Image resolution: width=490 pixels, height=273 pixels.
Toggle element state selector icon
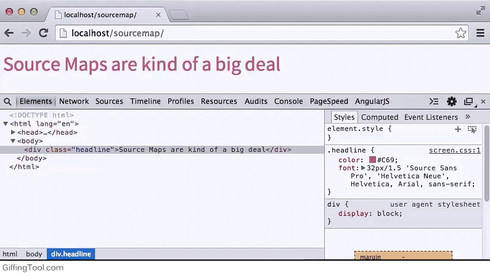[472, 129]
